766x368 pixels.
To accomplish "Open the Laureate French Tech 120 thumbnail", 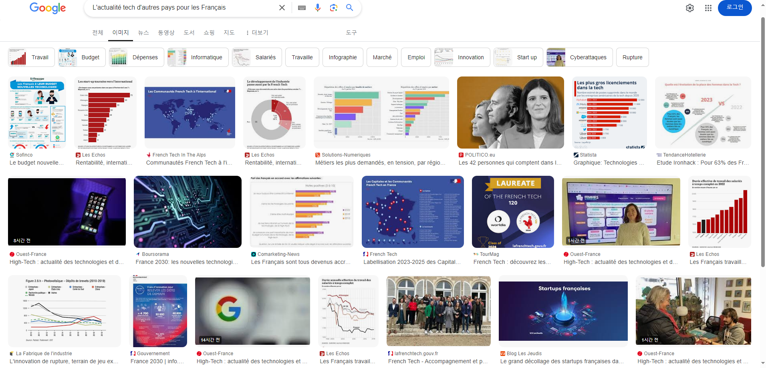I will [513, 212].
